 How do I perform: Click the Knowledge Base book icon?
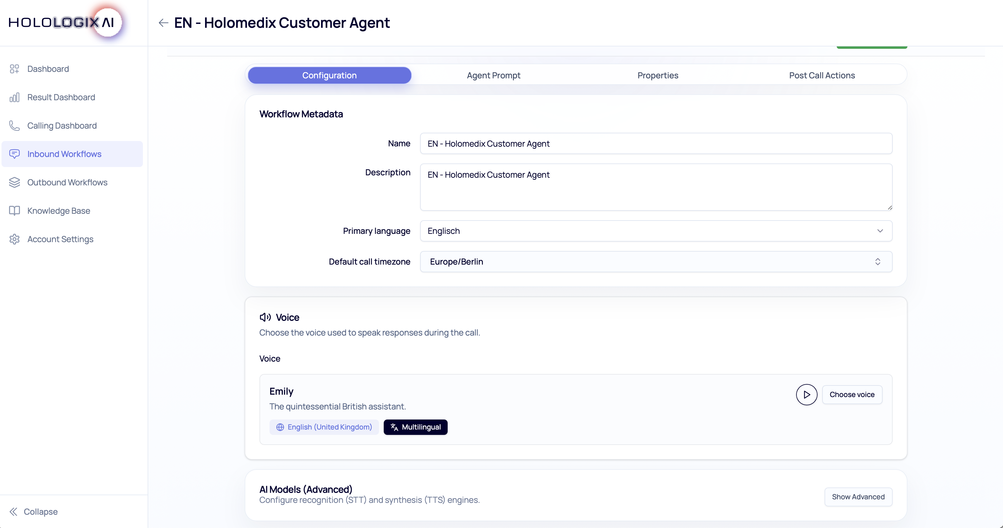pyautogui.click(x=14, y=211)
